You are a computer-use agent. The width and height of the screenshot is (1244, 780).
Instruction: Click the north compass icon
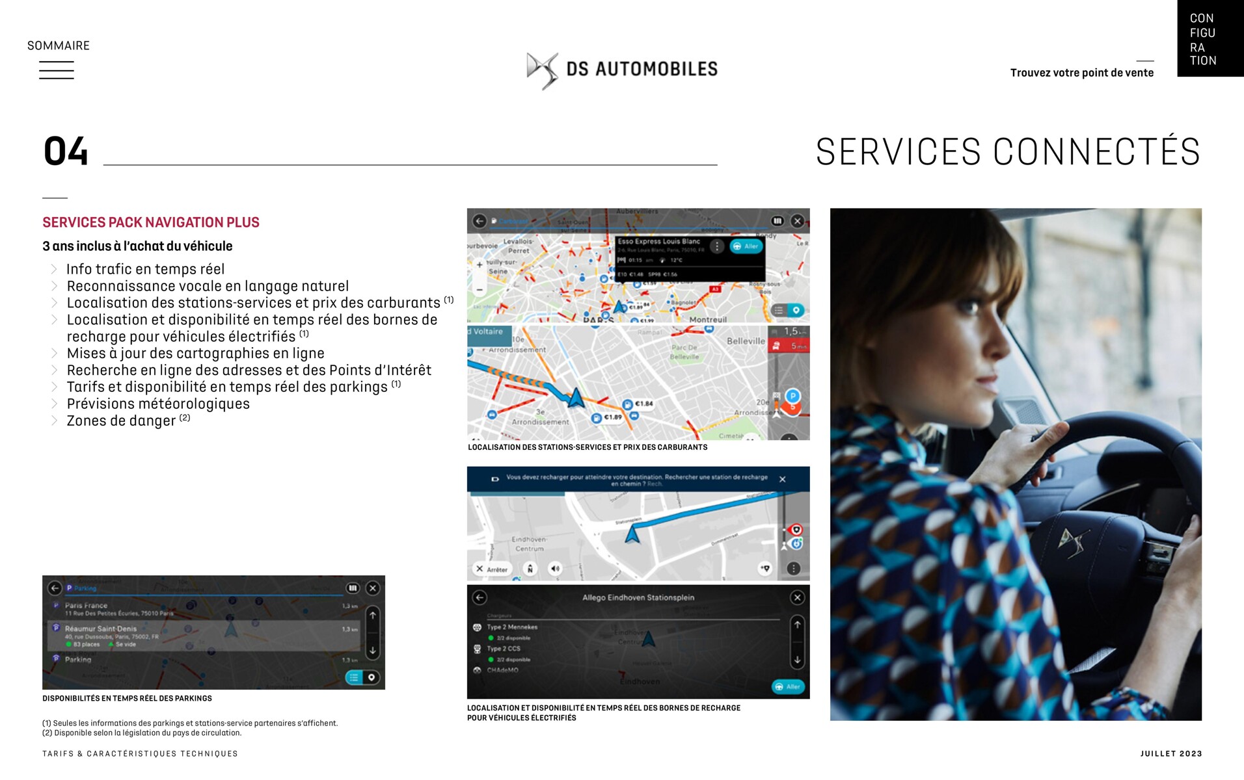[x=530, y=569]
